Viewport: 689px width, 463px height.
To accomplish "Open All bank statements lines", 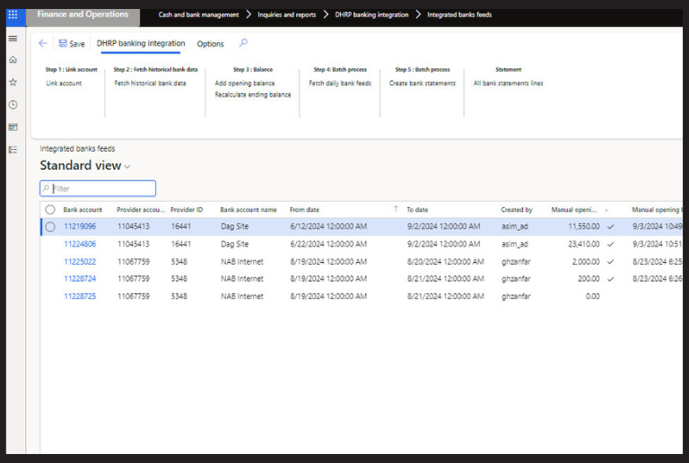I will click(508, 83).
